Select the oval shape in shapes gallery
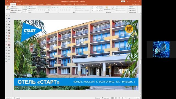This screenshot has height=99, width=176. [99, 7]
